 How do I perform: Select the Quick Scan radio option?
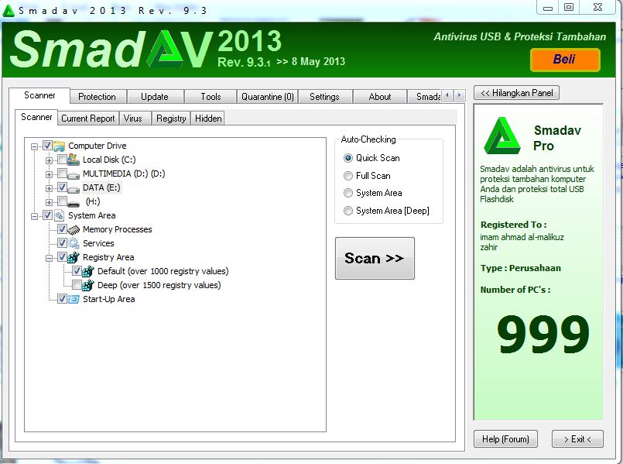(x=348, y=158)
